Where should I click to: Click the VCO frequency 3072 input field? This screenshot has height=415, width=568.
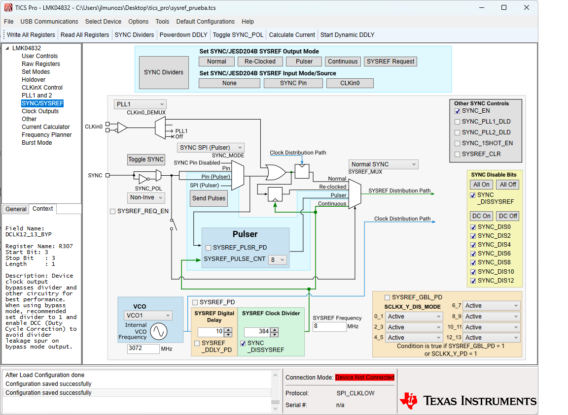click(x=143, y=349)
